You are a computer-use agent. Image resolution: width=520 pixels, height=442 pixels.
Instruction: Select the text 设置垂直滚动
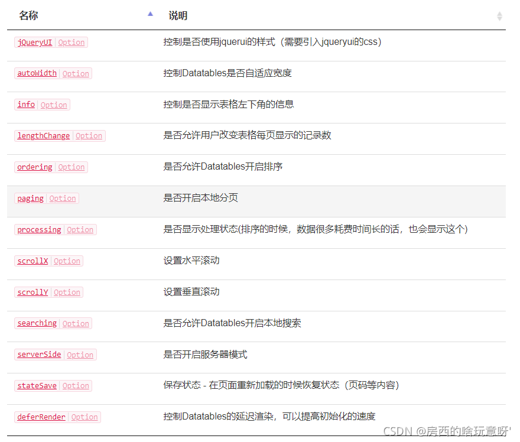191,292
